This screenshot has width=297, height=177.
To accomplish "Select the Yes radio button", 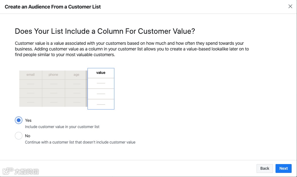I will coord(19,120).
